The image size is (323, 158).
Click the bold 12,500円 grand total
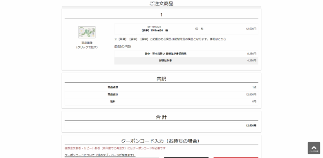pos(251,126)
